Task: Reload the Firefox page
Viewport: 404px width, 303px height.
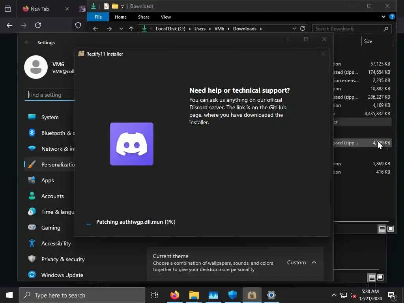Action: pos(38,25)
